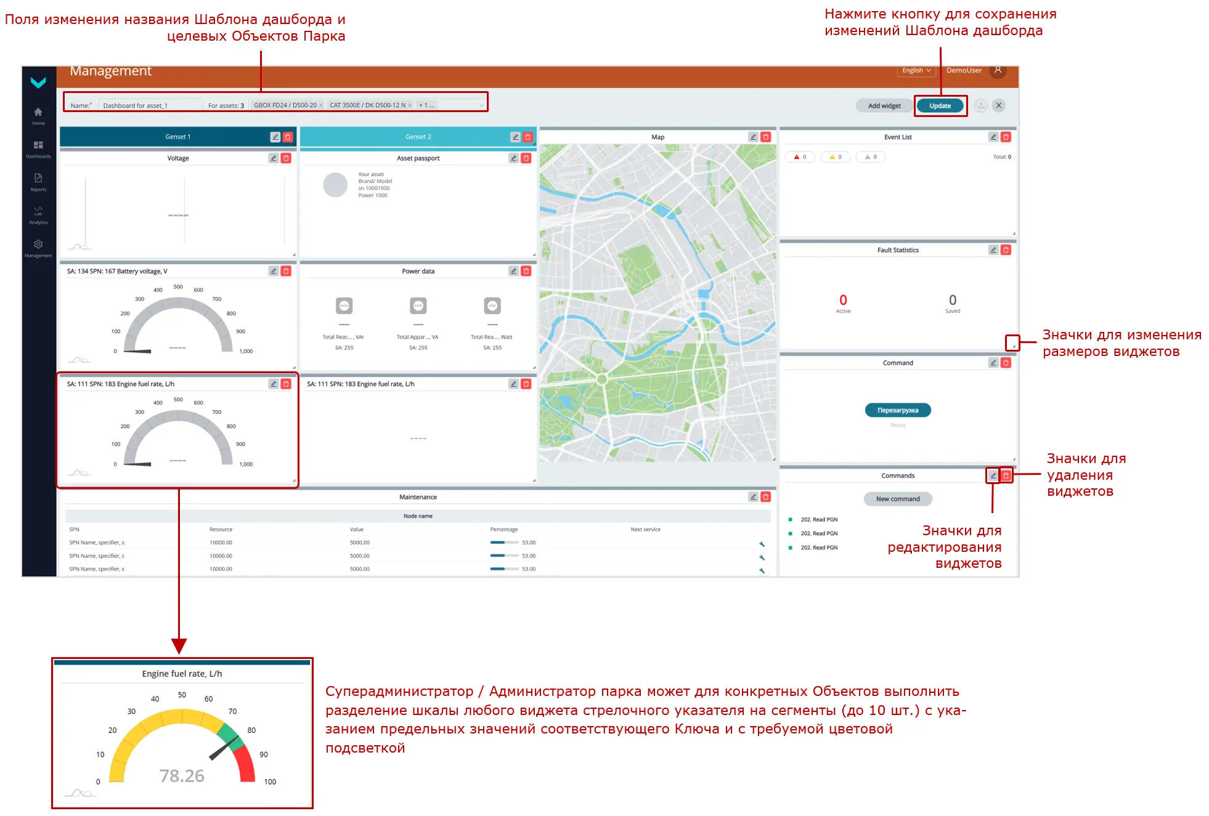The height and width of the screenshot is (816, 1209).
Task: Expand the English language selector
Action: 916,70
